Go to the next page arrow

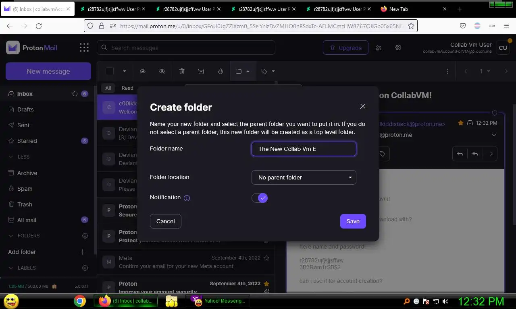click(506, 71)
